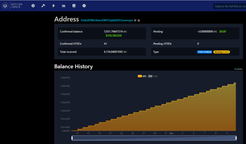Click total received 6,154.84001045 BTC

(x=115, y=52)
